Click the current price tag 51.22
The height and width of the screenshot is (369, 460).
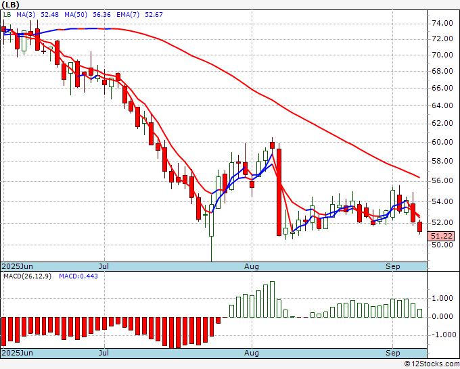pos(441,236)
